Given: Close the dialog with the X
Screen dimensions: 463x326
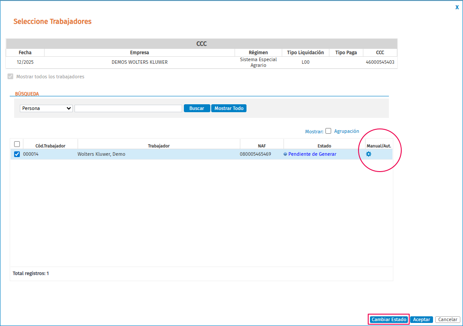Looking at the screenshot, I should coord(457,7).
